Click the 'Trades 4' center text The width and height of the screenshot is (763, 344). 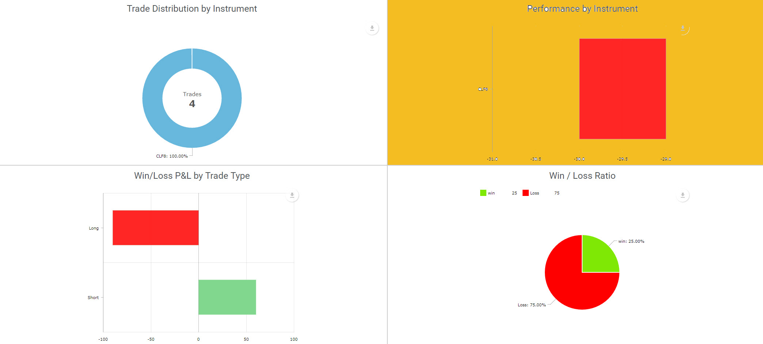click(192, 99)
